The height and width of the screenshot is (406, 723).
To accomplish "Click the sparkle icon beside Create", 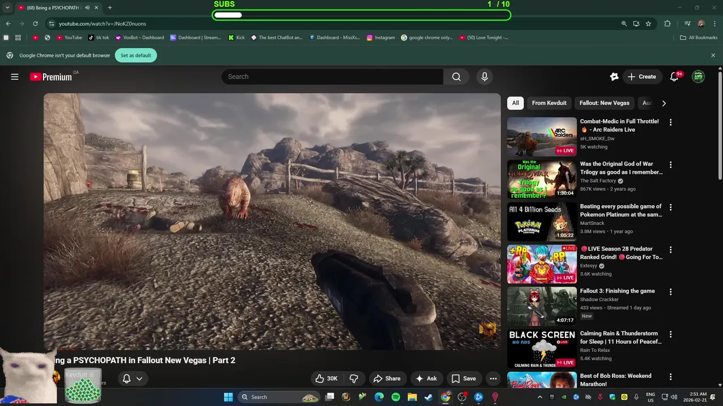I will click(x=614, y=77).
